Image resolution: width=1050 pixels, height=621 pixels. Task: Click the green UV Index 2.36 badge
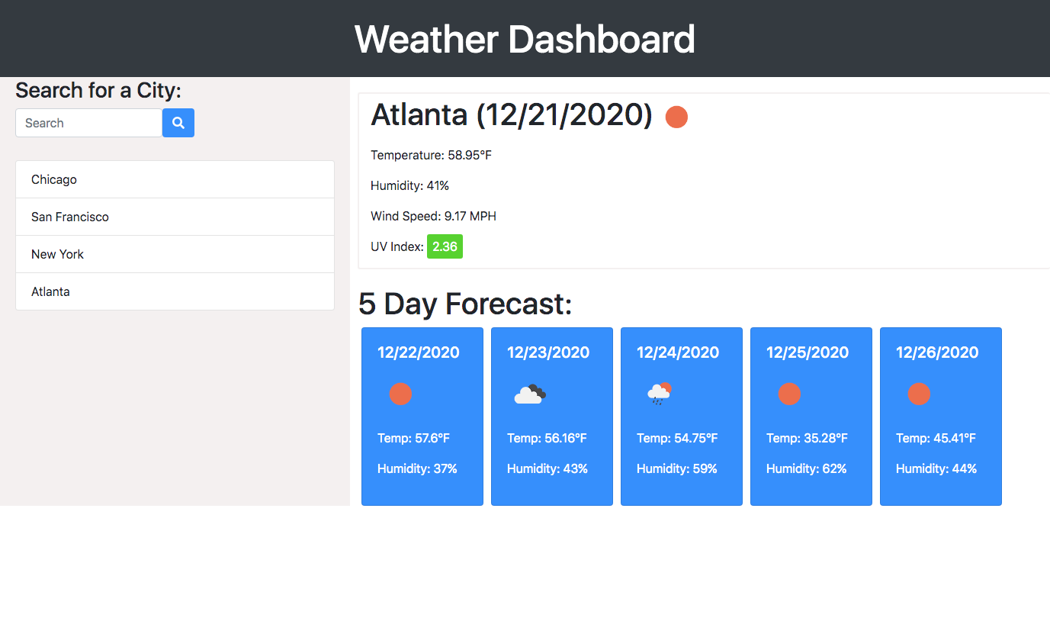click(445, 246)
